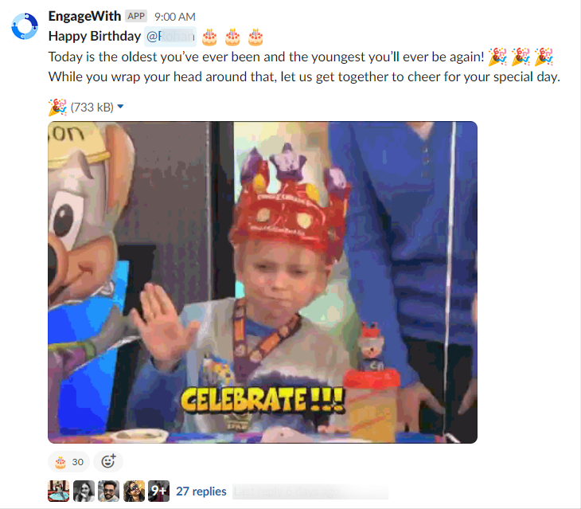Click the last birthday cake emoji in greeting
This screenshot has height=509, width=581.
(255, 37)
